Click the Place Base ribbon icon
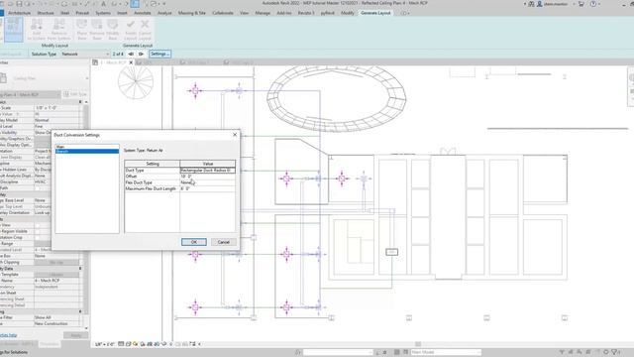Image resolution: width=634 pixels, height=357 pixels. click(81, 29)
